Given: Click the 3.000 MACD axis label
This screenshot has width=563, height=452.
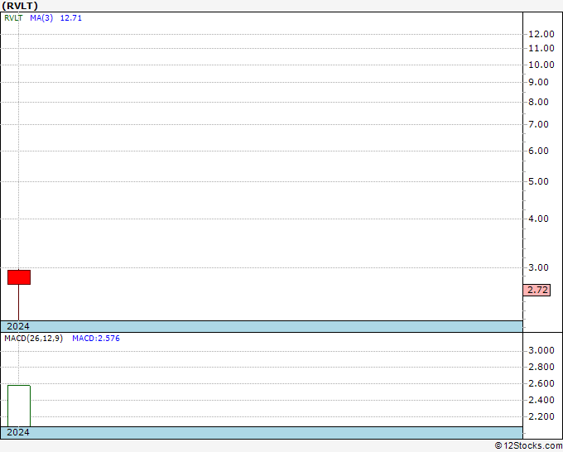Looking at the screenshot, I should (541, 350).
